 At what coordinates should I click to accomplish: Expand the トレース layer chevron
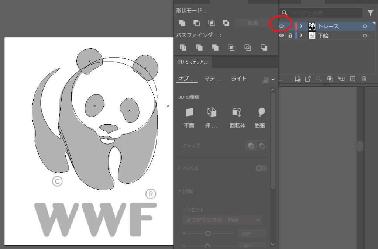301,26
